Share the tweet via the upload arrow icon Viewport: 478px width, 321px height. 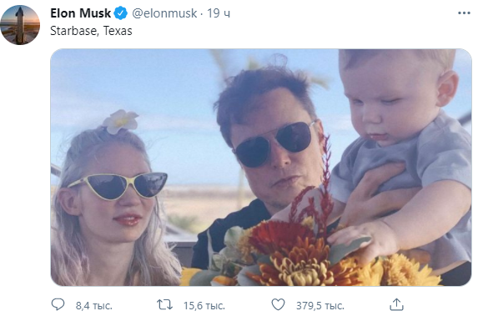pyautogui.click(x=396, y=304)
